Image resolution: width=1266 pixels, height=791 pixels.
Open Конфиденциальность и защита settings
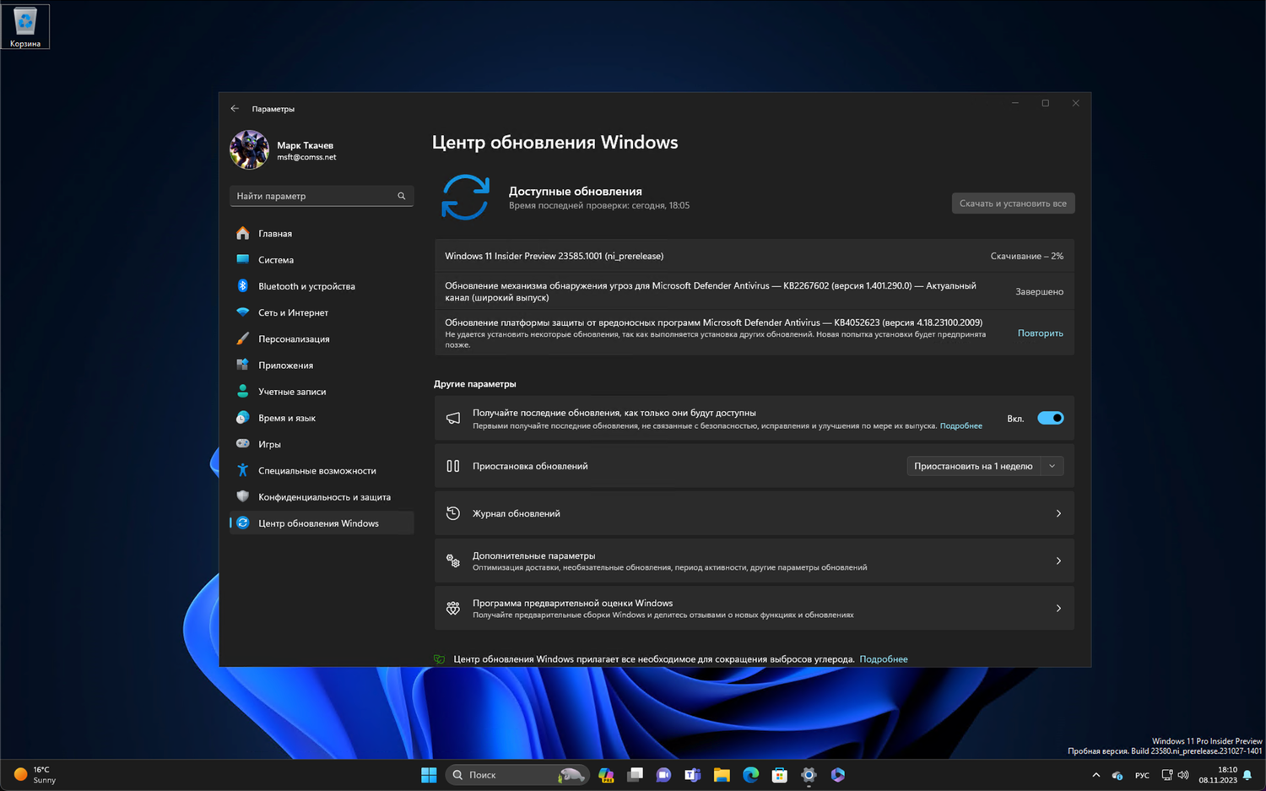[x=324, y=496]
